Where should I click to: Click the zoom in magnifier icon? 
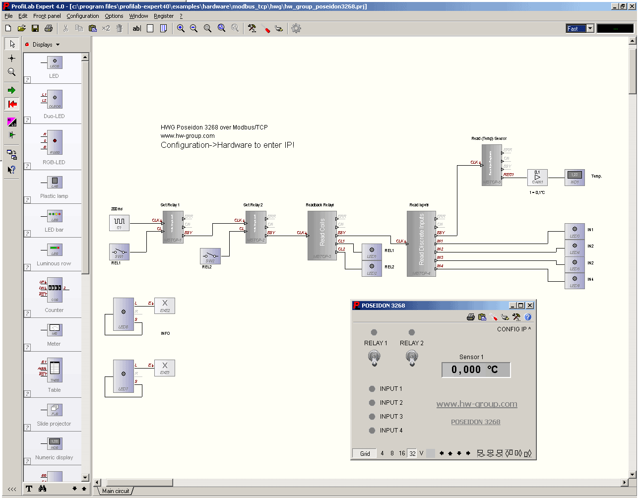click(181, 29)
